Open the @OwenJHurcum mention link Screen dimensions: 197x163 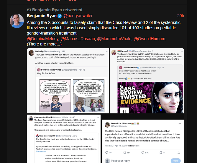click(x=150, y=39)
